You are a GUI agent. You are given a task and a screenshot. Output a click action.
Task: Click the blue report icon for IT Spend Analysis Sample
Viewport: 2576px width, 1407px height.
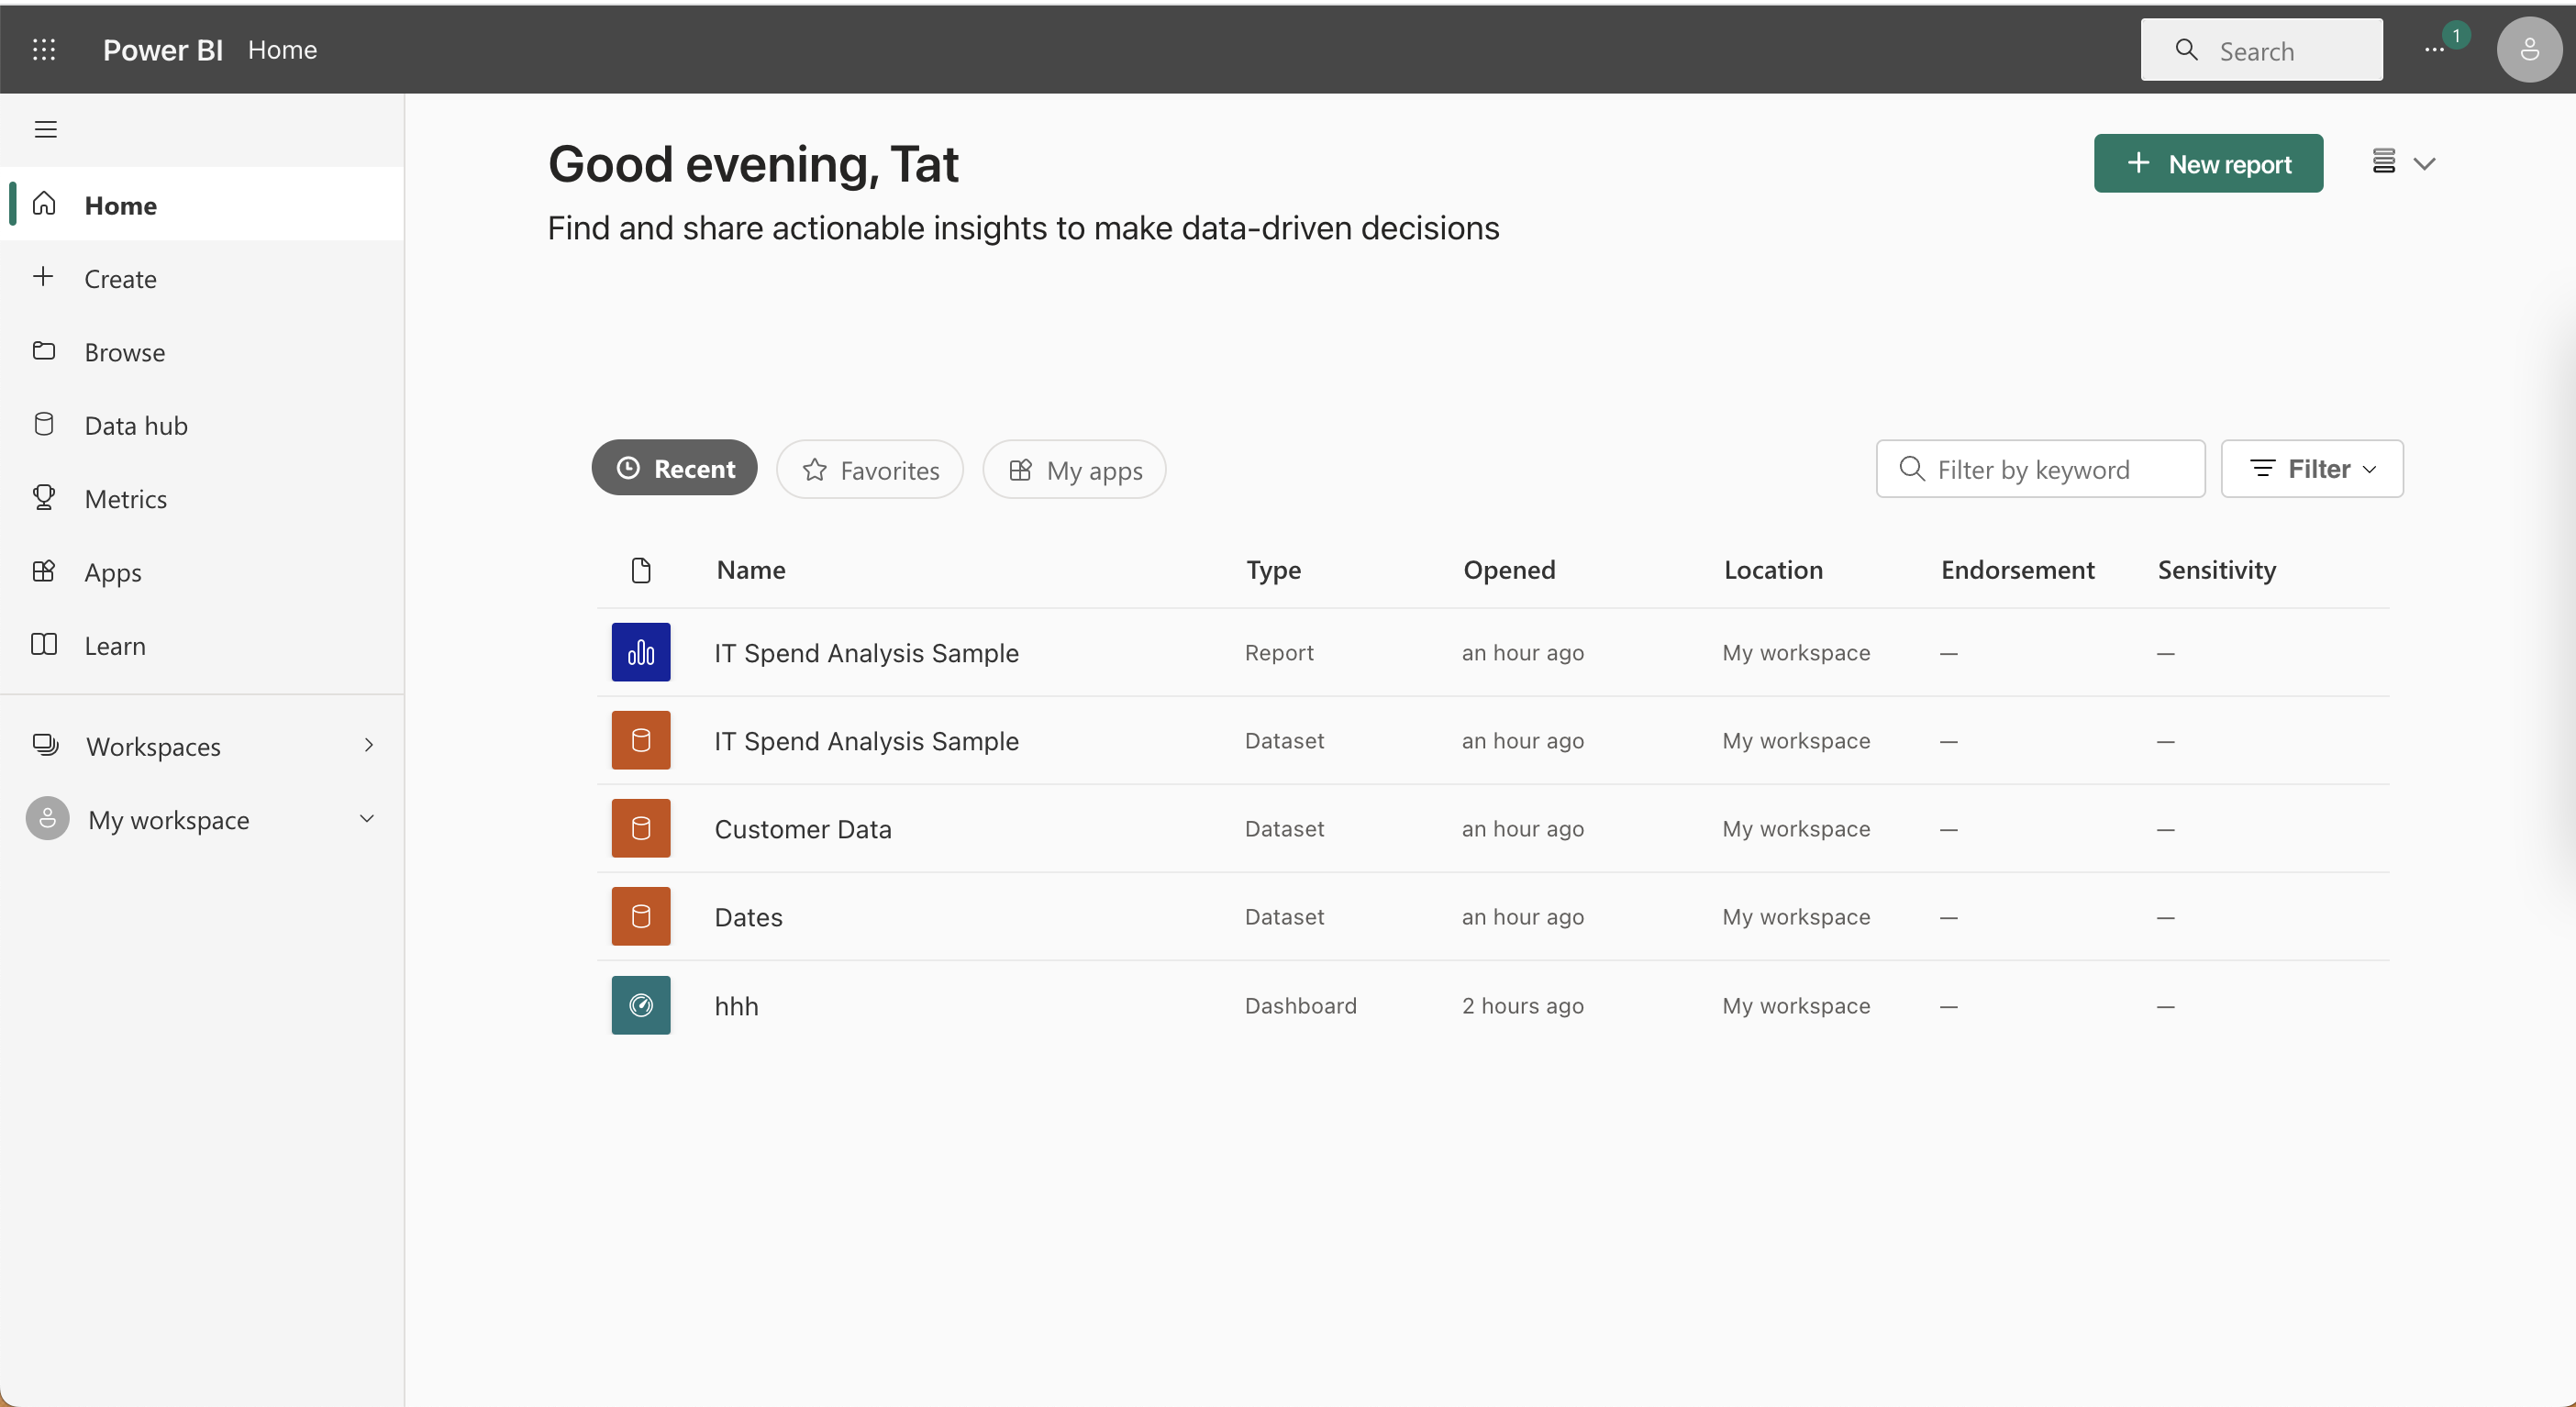pyautogui.click(x=641, y=652)
